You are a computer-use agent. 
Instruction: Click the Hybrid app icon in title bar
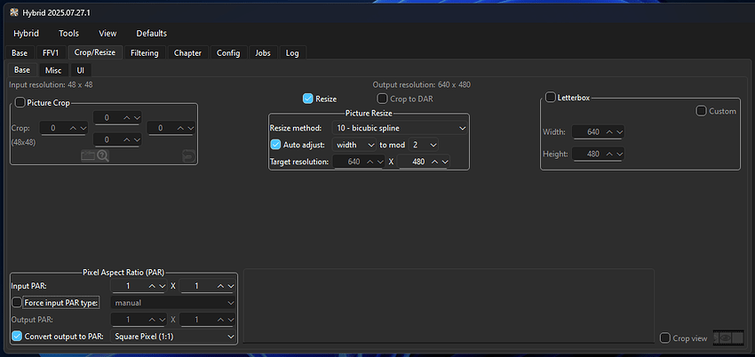click(x=12, y=12)
